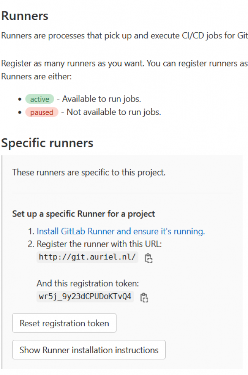Click the red paused status badge
This screenshot has height=375, width=248.
tap(42, 112)
